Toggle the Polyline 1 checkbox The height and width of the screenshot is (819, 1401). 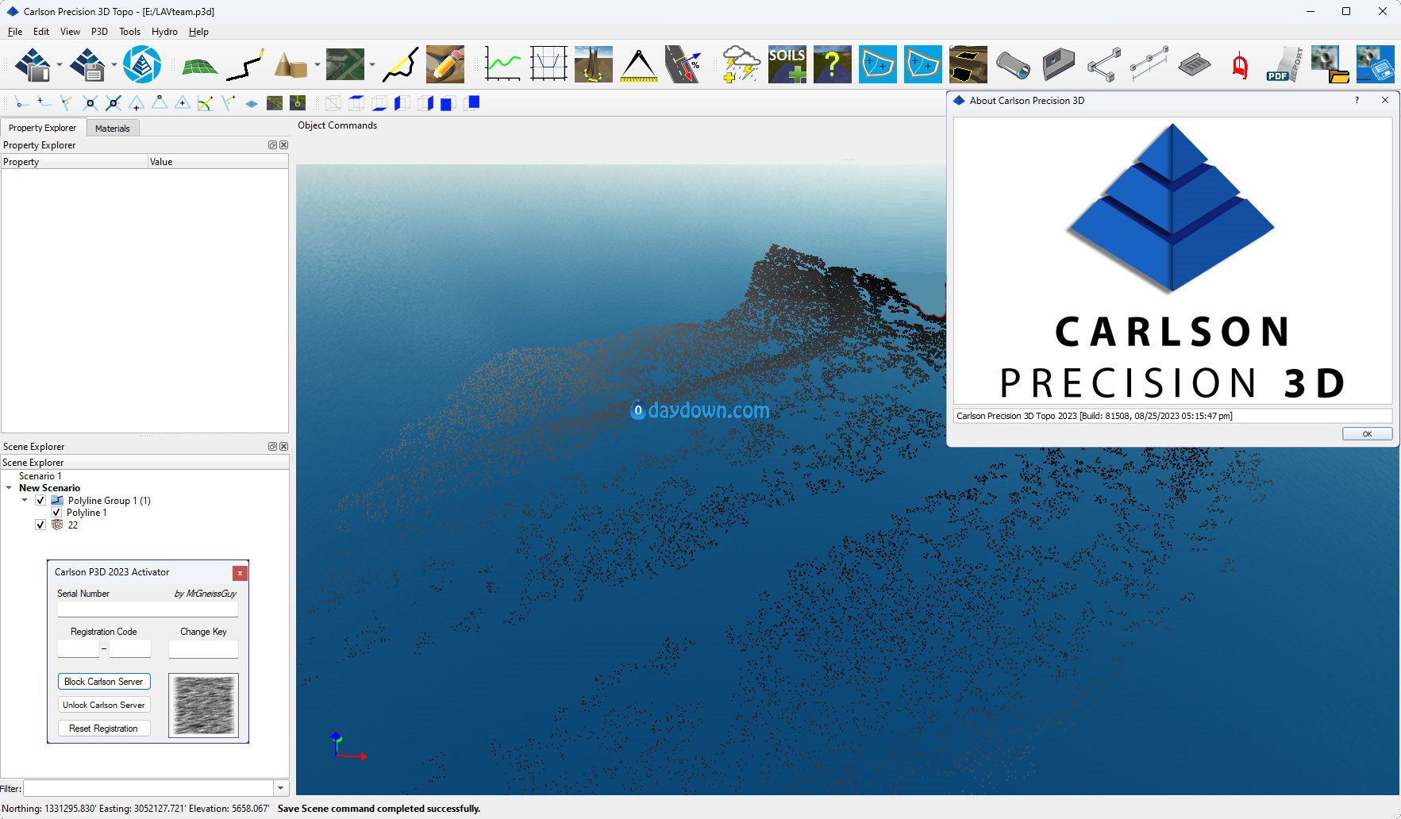click(56, 513)
